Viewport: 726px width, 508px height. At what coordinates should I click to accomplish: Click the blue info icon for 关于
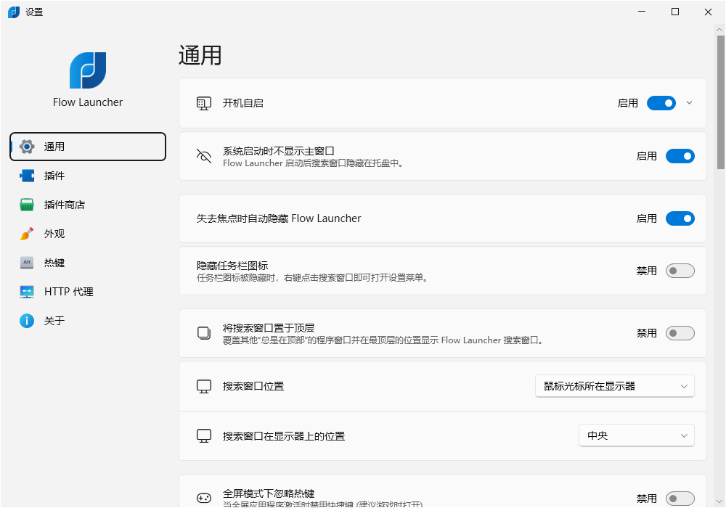click(x=27, y=321)
